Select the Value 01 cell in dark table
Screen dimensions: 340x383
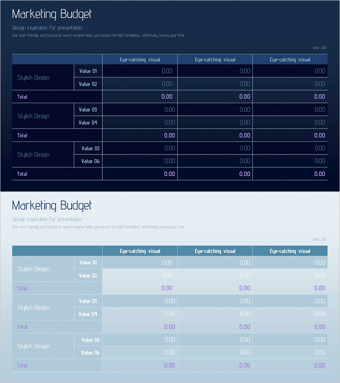coord(88,71)
